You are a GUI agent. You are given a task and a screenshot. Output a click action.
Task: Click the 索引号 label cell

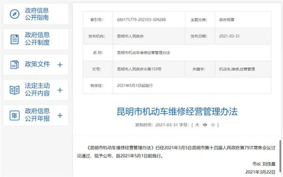coord(98,20)
